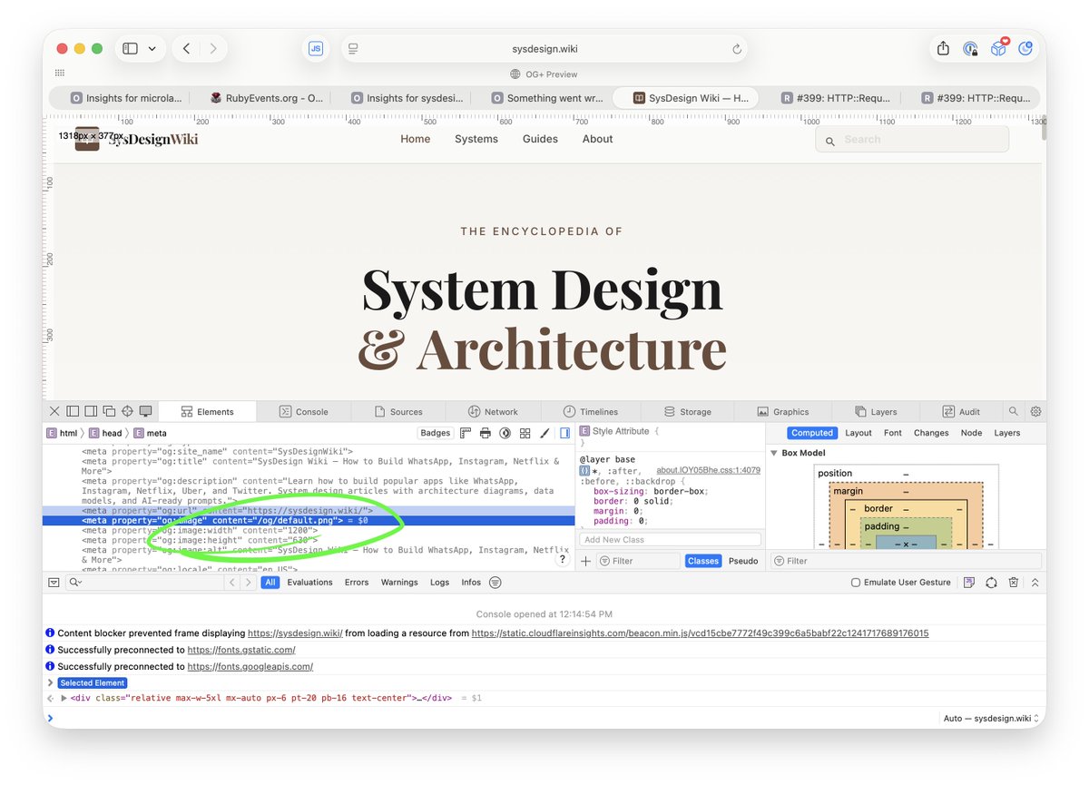Click the site Search field
The width and height of the screenshot is (1089, 785).
912,139
